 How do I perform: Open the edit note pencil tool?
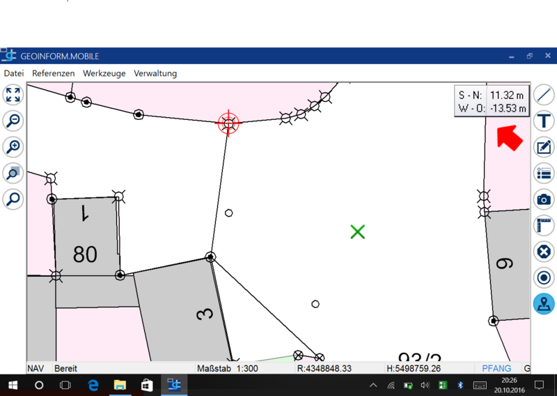tap(544, 147)
